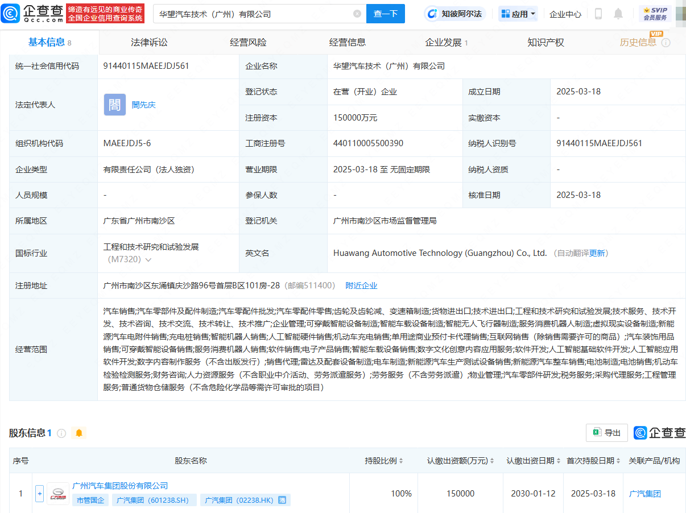Click 广州市南沙区市场监督管理局 text

[x=385, y=221]
